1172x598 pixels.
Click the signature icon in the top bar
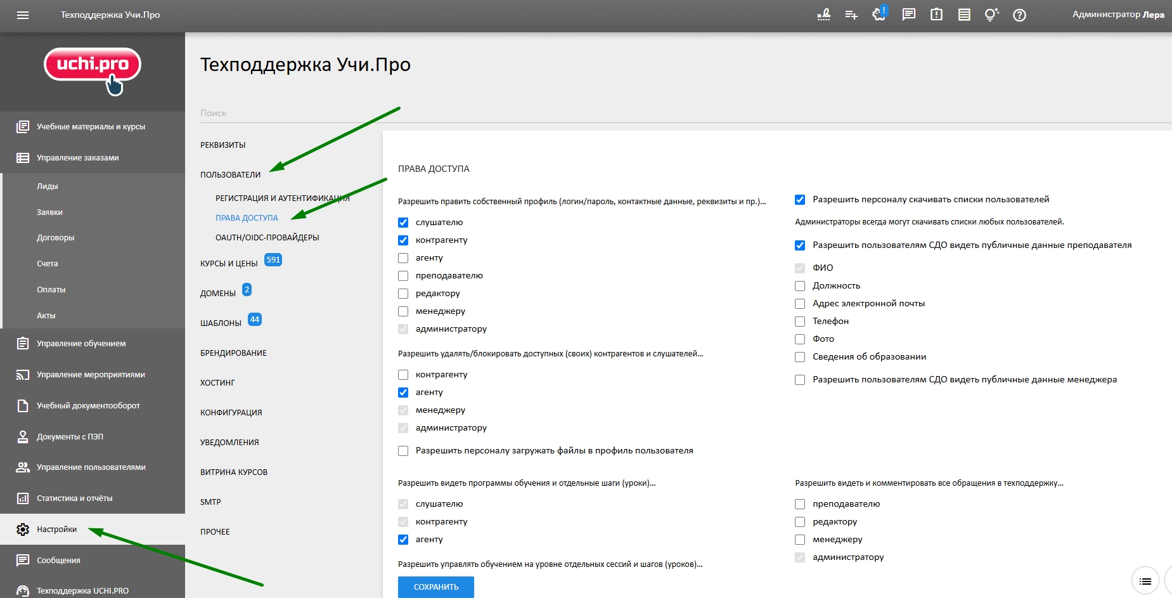point(823,15)
